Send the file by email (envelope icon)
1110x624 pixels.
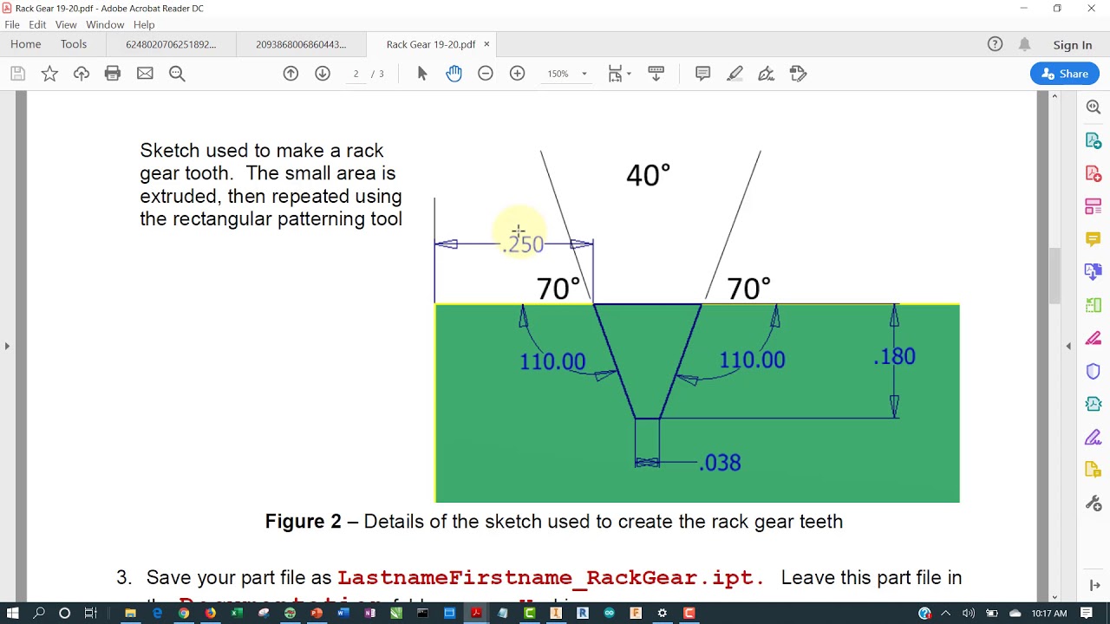pyautogui.click(x=145, y=74)
